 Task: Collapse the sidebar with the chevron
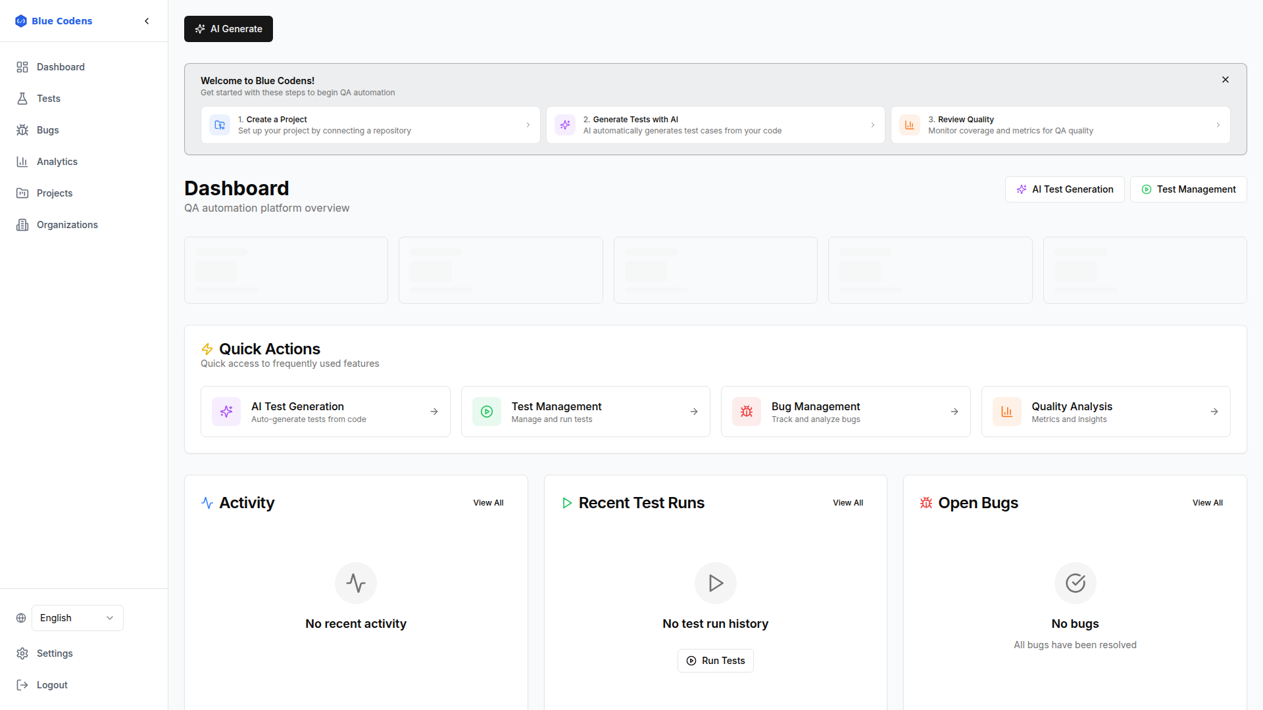(x=147, y=21)
